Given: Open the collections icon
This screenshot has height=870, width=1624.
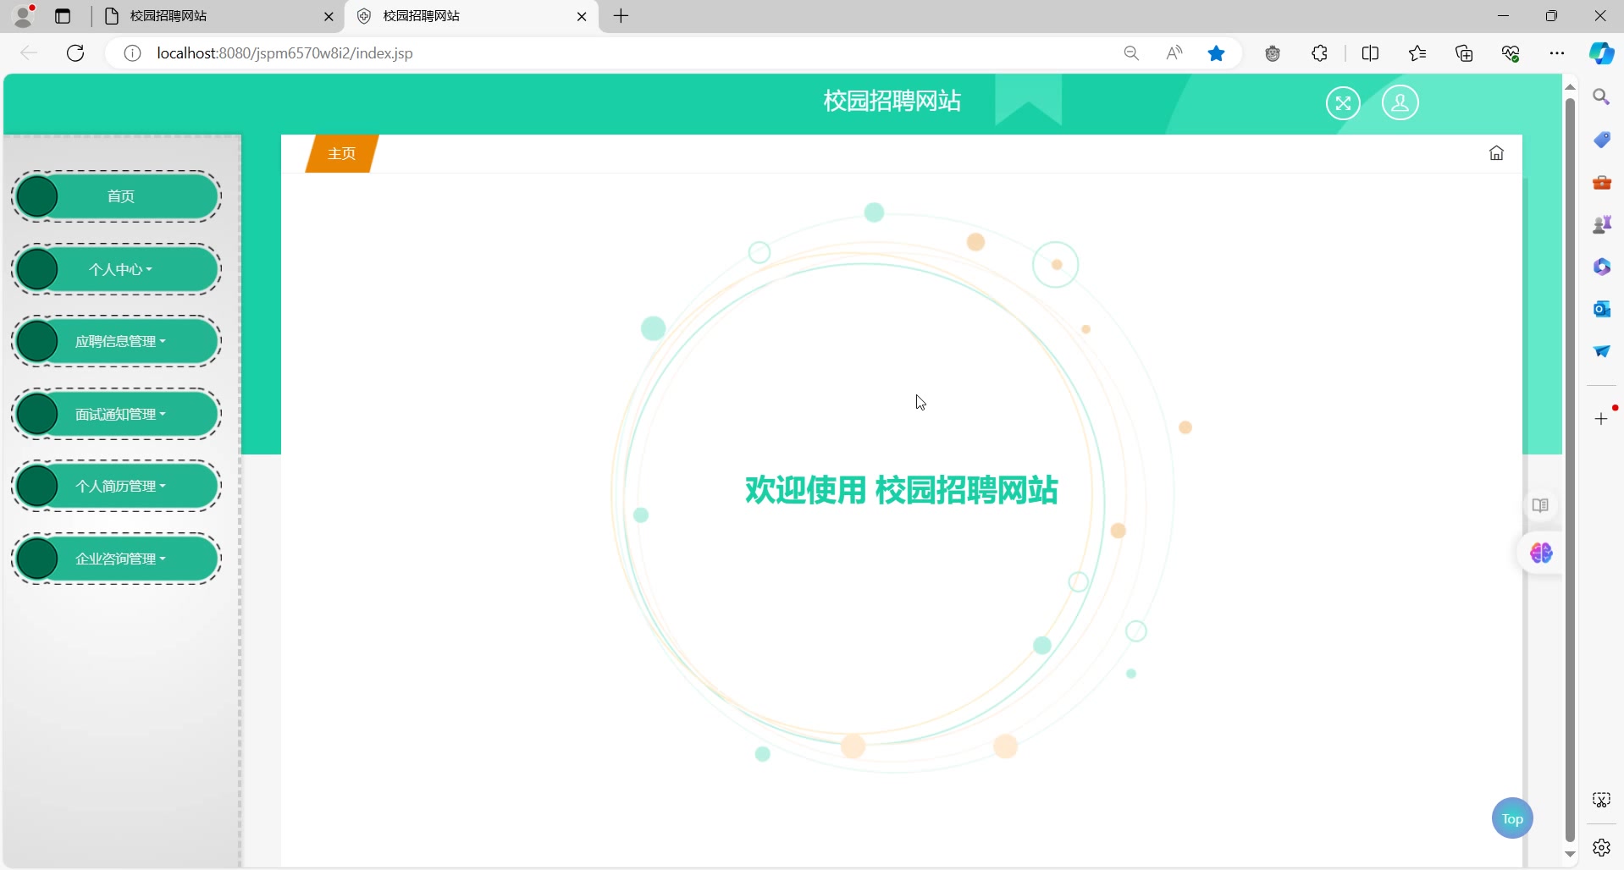Looking at the screenshot, I should (x=1464, y=53).
